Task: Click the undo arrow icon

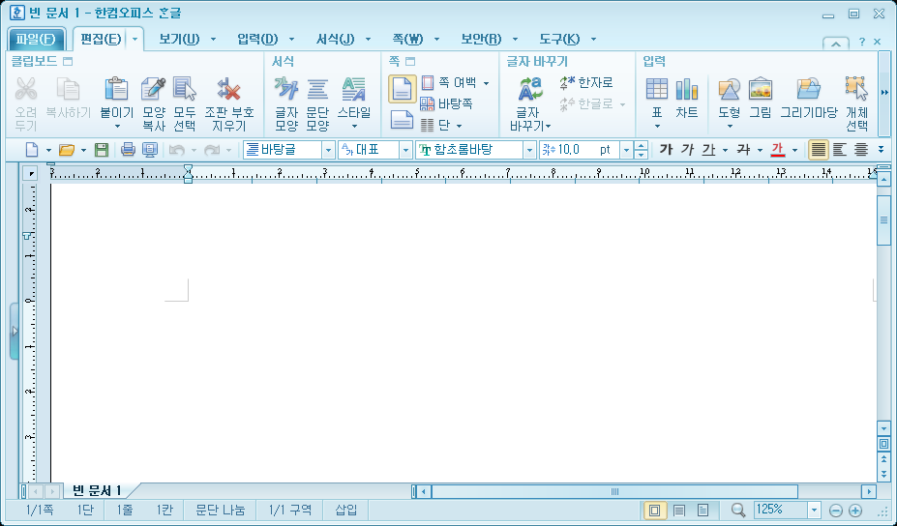Action: click(177, 151)
